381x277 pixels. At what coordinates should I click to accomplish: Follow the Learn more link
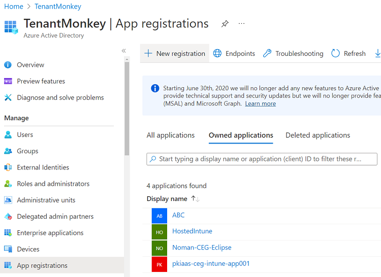[260, 103]
